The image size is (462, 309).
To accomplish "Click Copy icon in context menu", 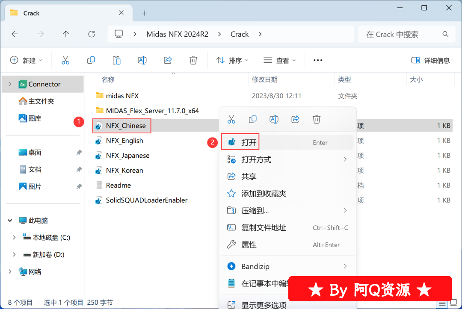I will (252, 119).
